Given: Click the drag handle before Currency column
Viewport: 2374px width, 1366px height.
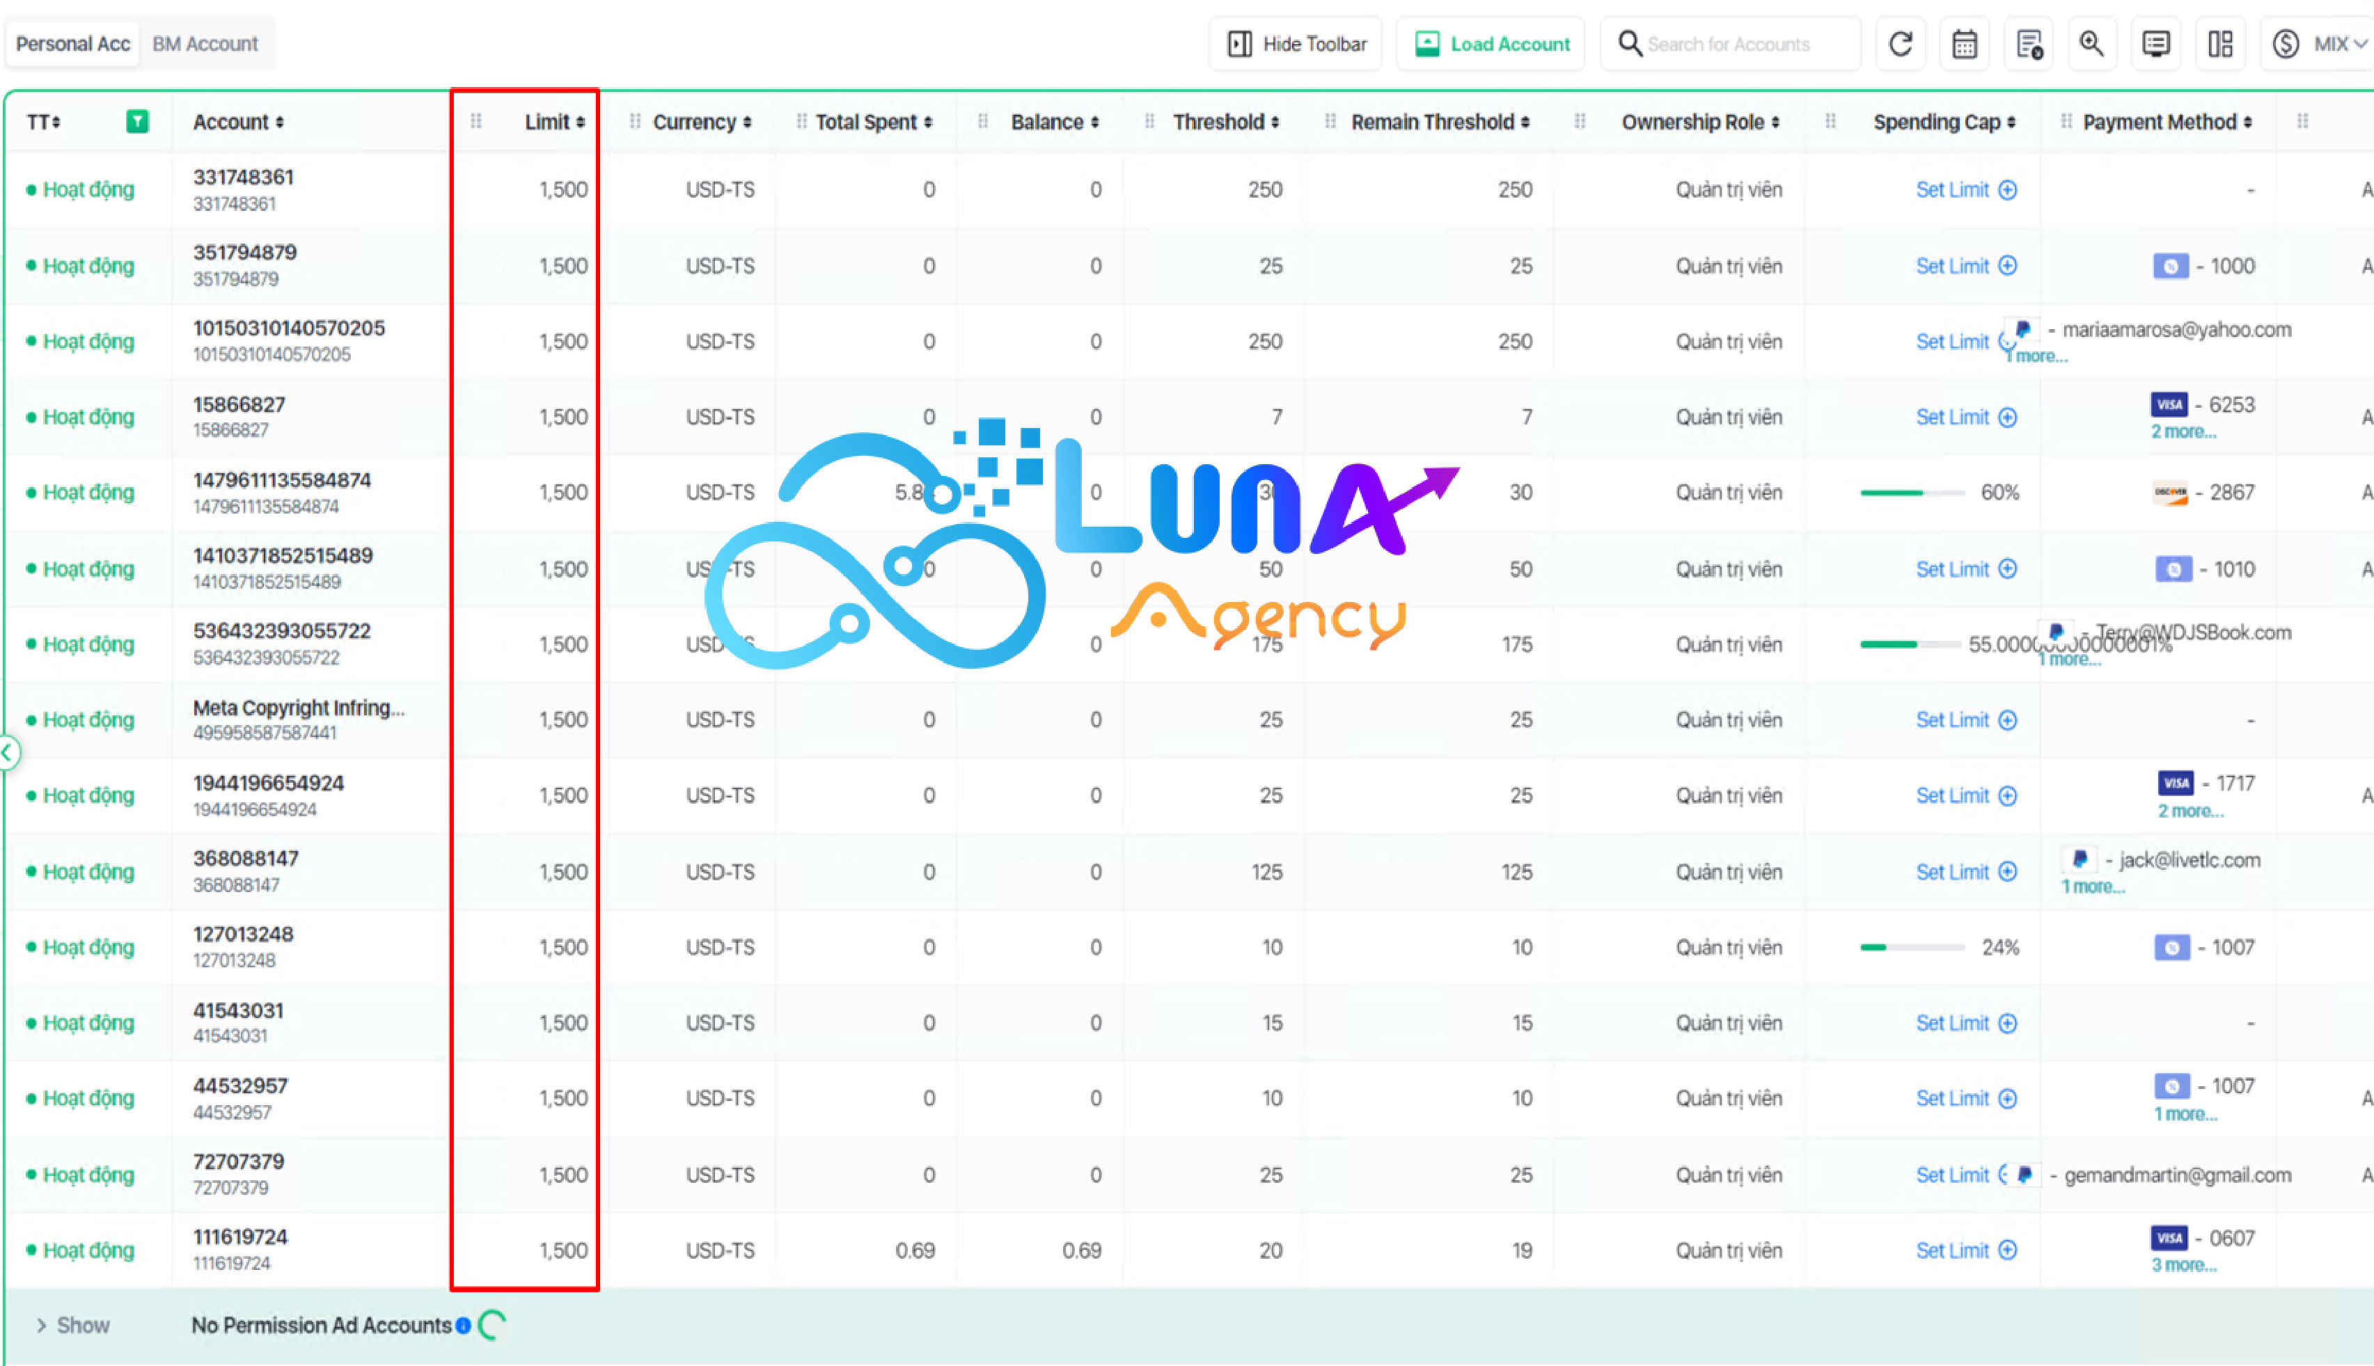Looking at the screenshot, I should point(635,121).
